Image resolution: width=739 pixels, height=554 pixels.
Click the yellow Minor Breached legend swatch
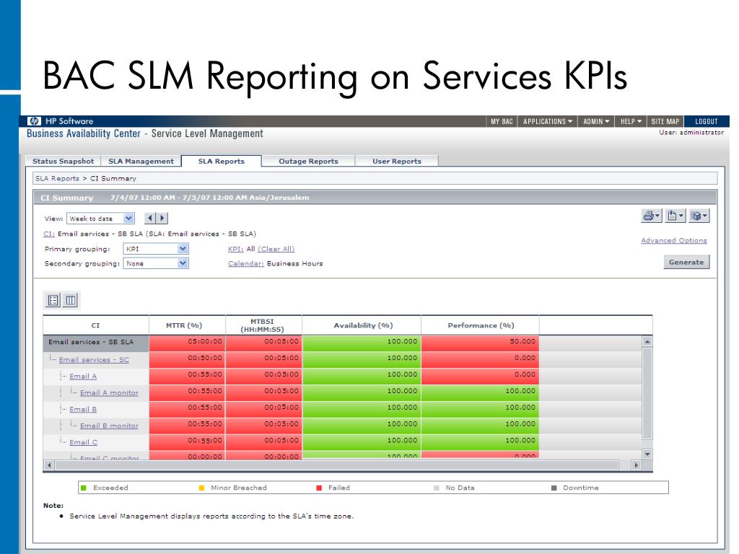[x=201, y=488]
